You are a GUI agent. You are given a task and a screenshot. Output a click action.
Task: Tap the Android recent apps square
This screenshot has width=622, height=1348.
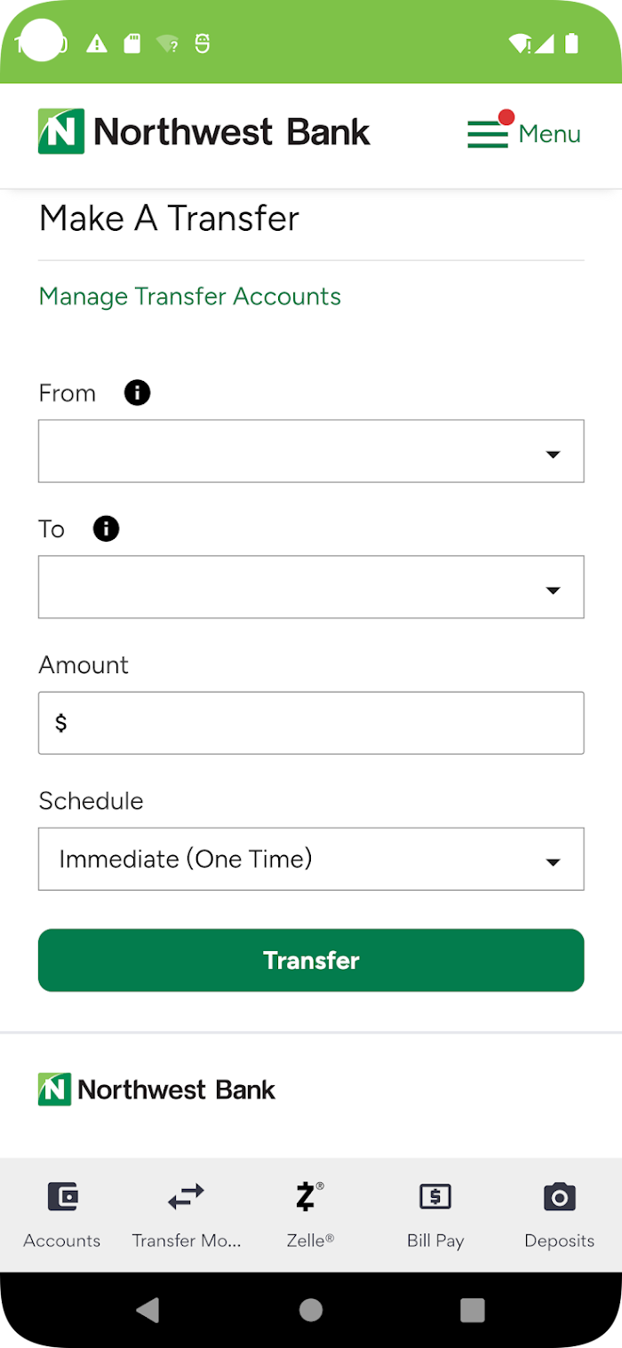[x=473, y=1310]
